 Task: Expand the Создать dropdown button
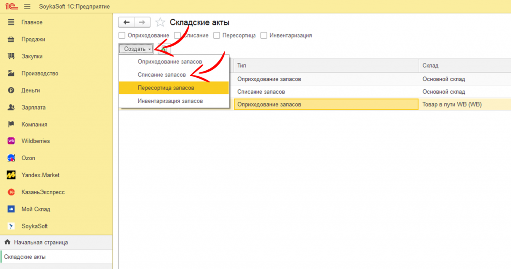tap(136, 49)
